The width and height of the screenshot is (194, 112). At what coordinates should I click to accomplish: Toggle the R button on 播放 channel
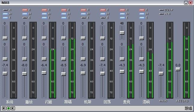pos(25,10)
